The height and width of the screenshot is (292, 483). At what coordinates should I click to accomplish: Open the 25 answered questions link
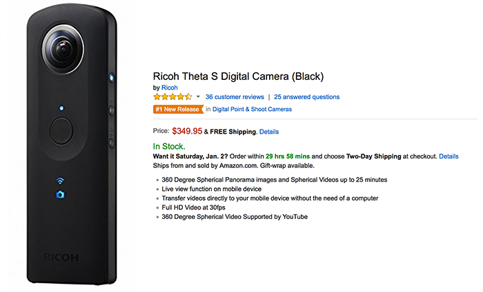click(x=307, y=97)
